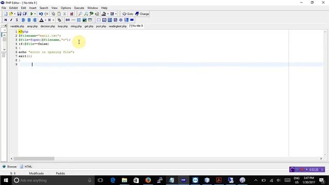329x185 pixels.
Task: Click the horizontal scrollbar thumb
Action: pyautogui.click(x=34, y=159)
